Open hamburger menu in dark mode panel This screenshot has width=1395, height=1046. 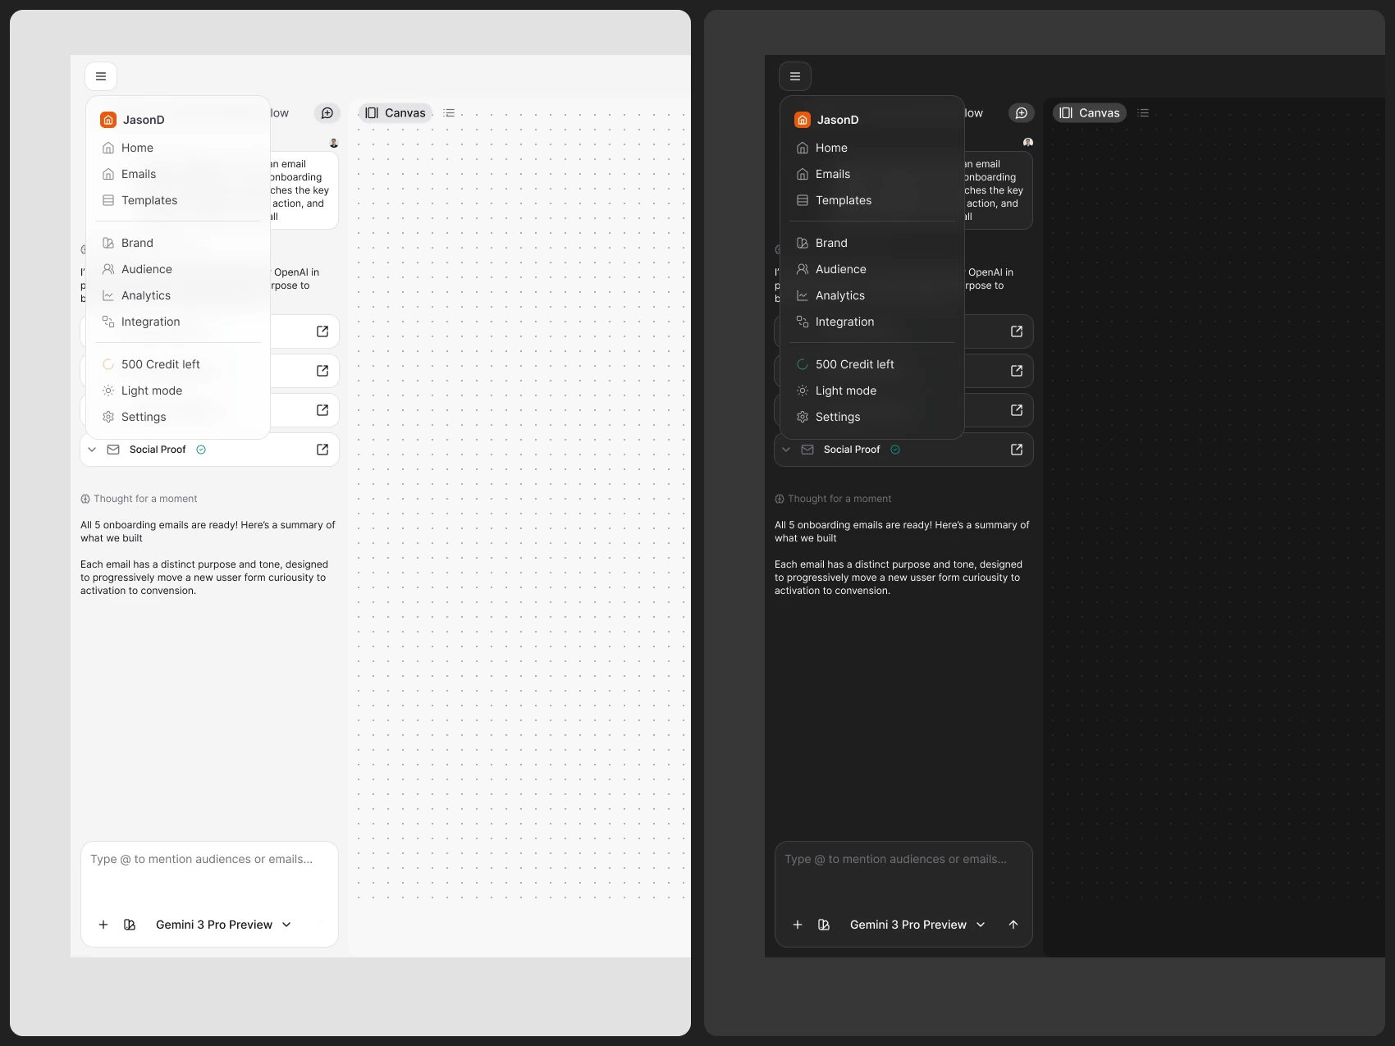(795, 76)
